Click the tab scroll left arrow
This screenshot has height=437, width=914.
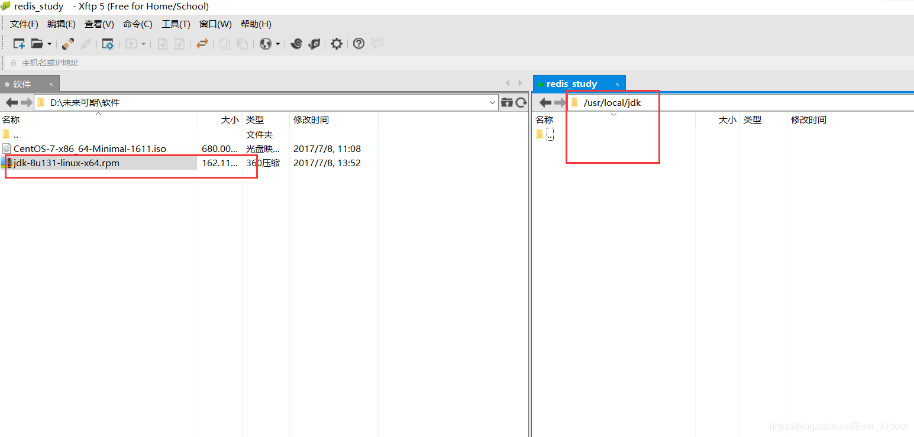(x=508, y=83)
